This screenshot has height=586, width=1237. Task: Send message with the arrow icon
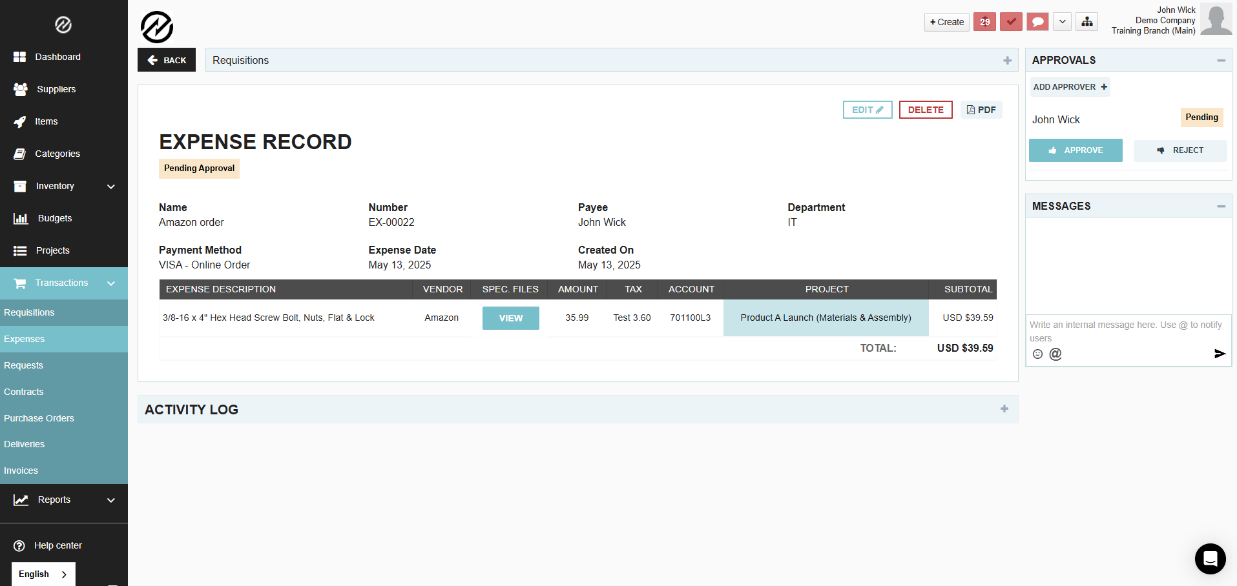pos(1220,354)
